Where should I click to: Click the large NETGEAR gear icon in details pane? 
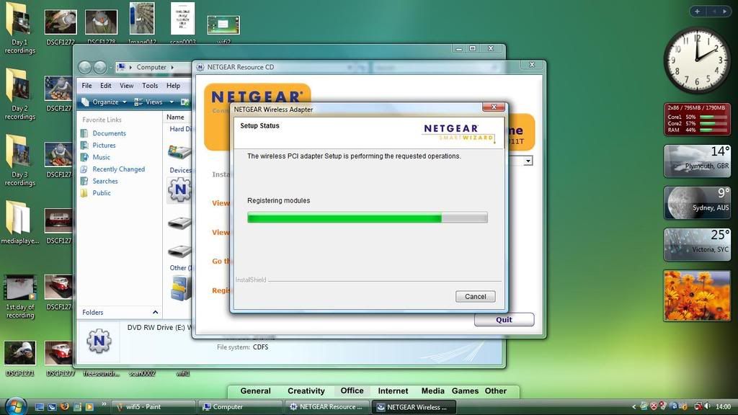(99, 341)
